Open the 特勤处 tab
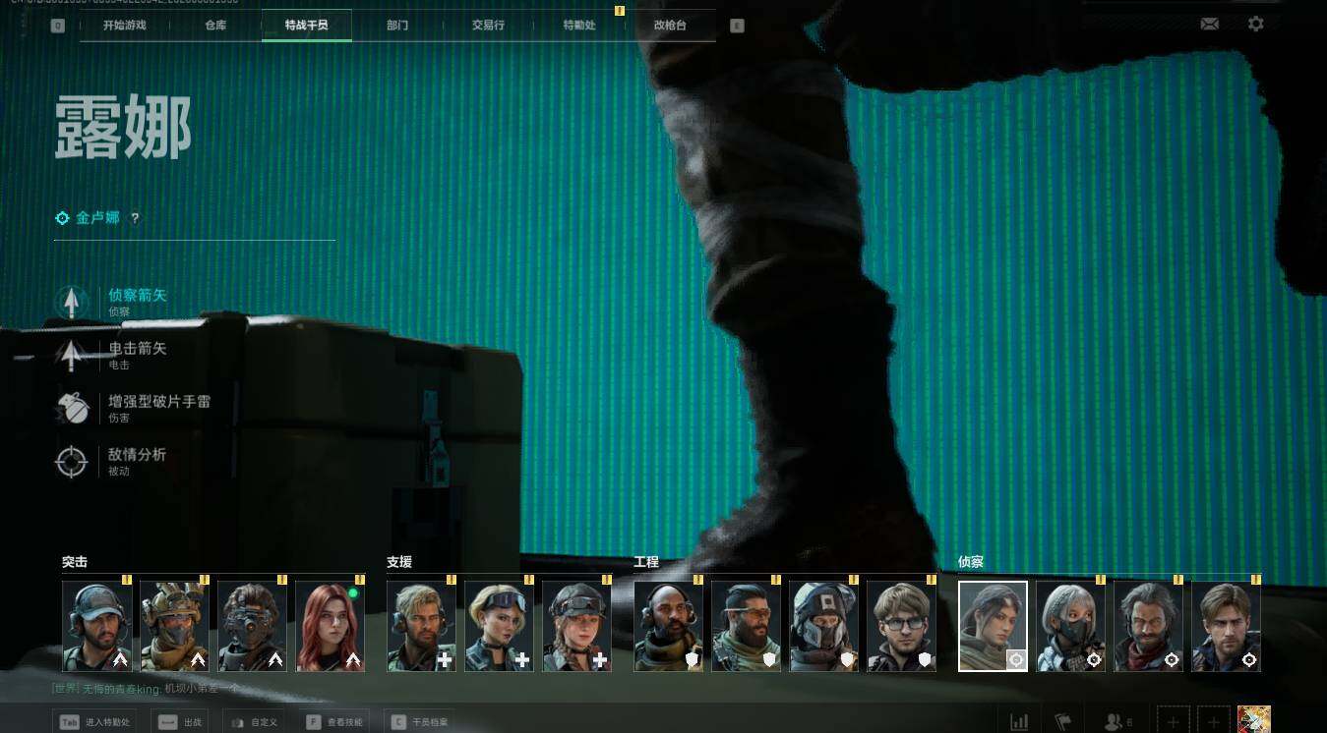The width and height of the screenshot is (1327, 733). [579, 26]
